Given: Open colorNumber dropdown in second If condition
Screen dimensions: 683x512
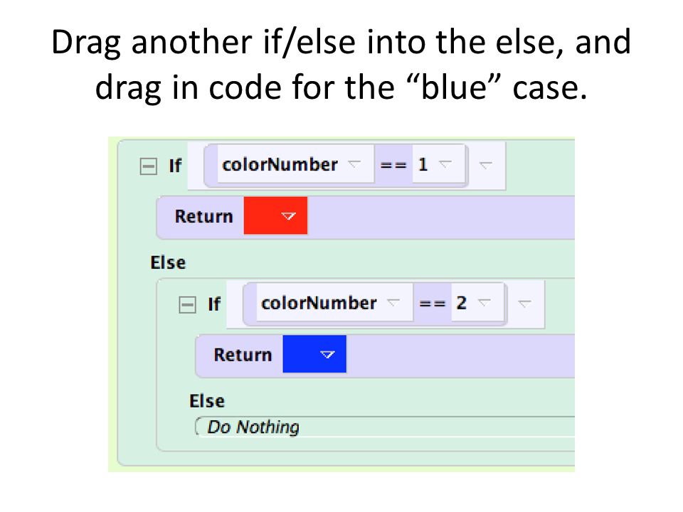Looking at the screenshot, I should [393, 303].
